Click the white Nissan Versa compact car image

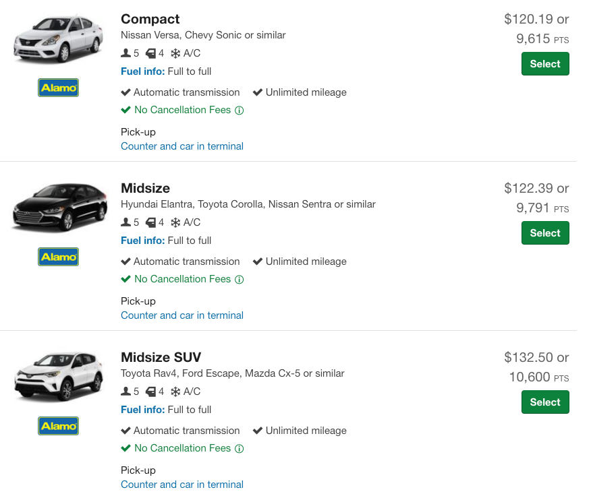(x=59, y=39)
